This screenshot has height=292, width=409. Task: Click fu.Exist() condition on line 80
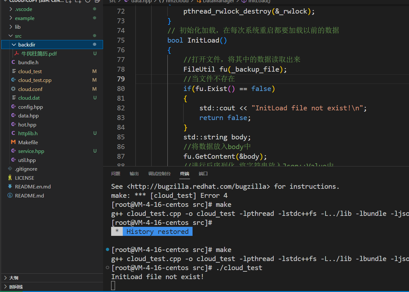(215, 89)
